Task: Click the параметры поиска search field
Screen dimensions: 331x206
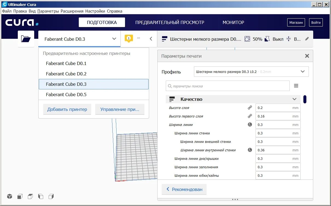Action: 228,86
